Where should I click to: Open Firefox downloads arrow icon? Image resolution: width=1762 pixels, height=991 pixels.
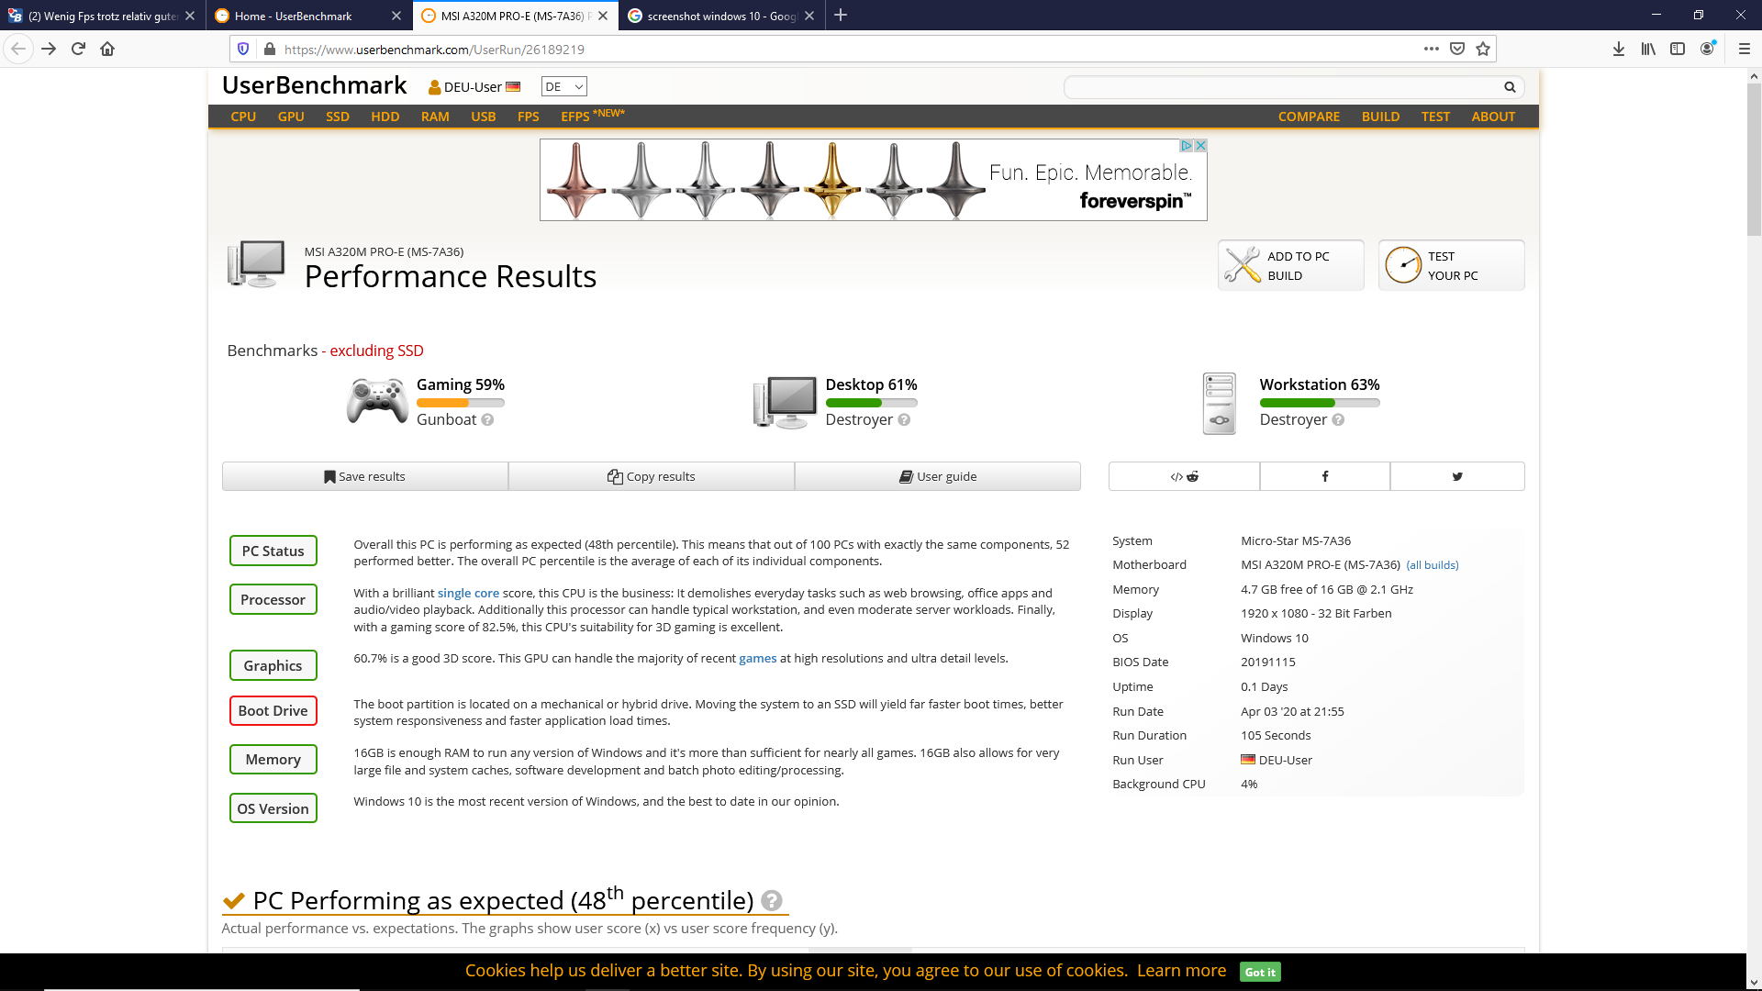point(1618,49)
